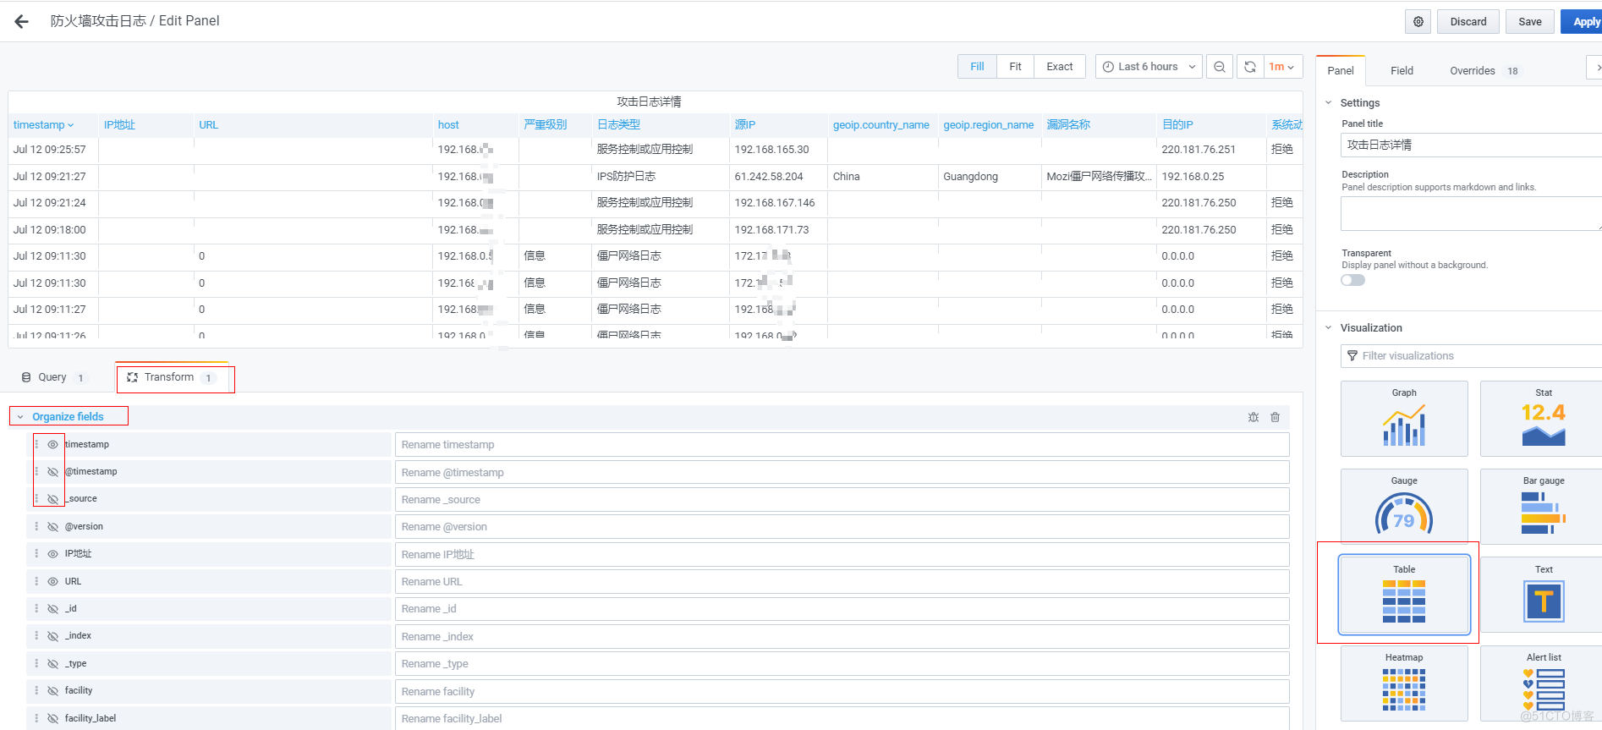Delete the Organize fields transformation
Image resolution: width=1602 pixels, height=730 pixels.
pos(1276,417)
